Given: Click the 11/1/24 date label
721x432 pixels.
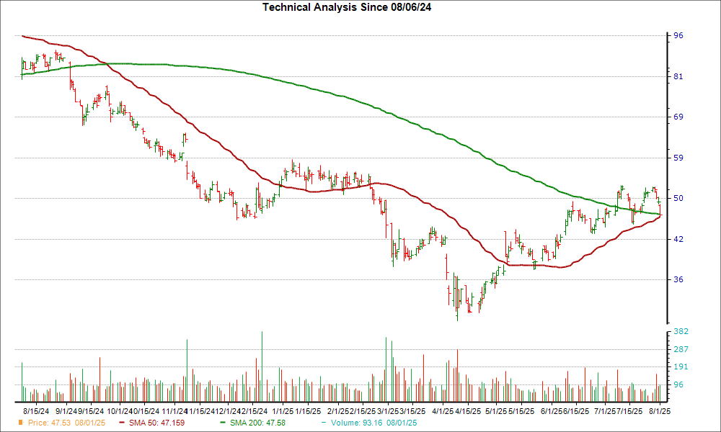Looking at the screenshot, I should (x=174, y=411).
